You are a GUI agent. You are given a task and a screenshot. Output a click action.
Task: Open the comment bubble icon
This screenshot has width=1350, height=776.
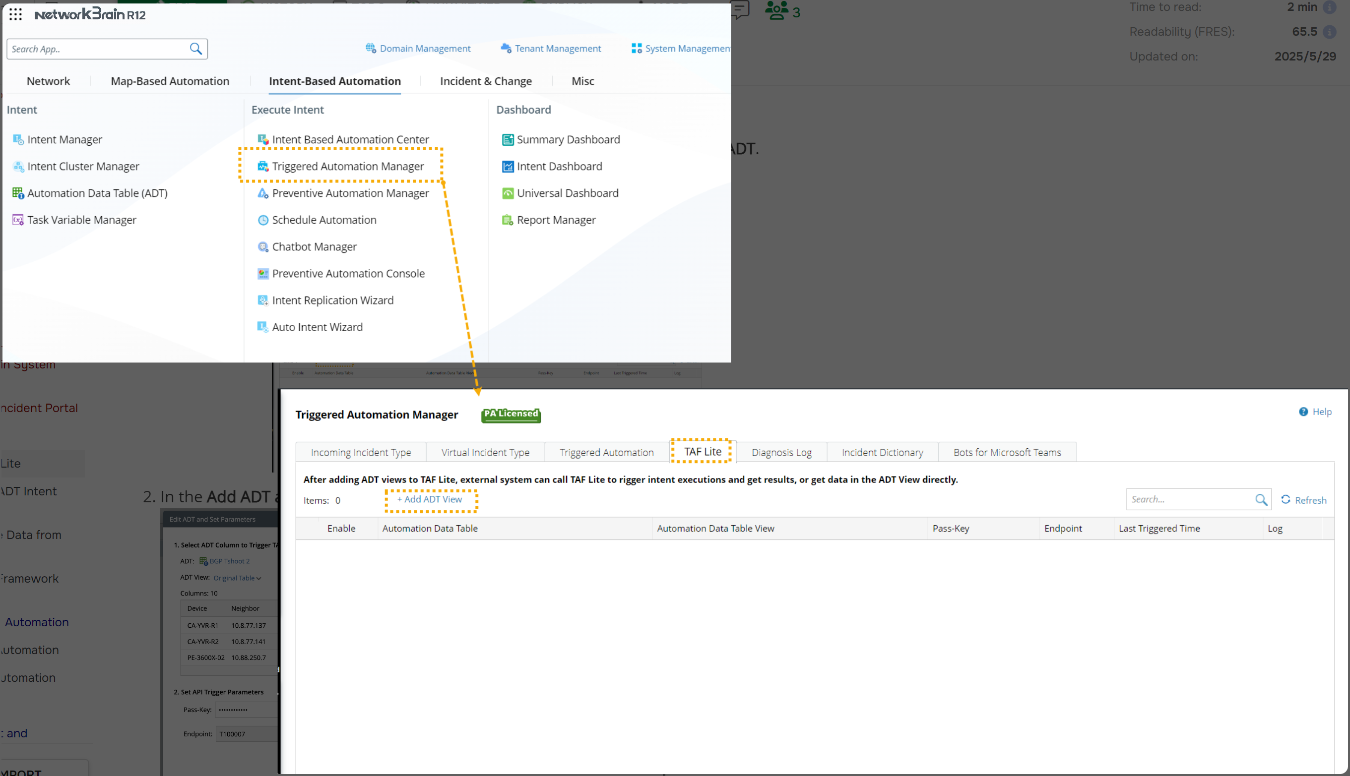click(741, 10)
